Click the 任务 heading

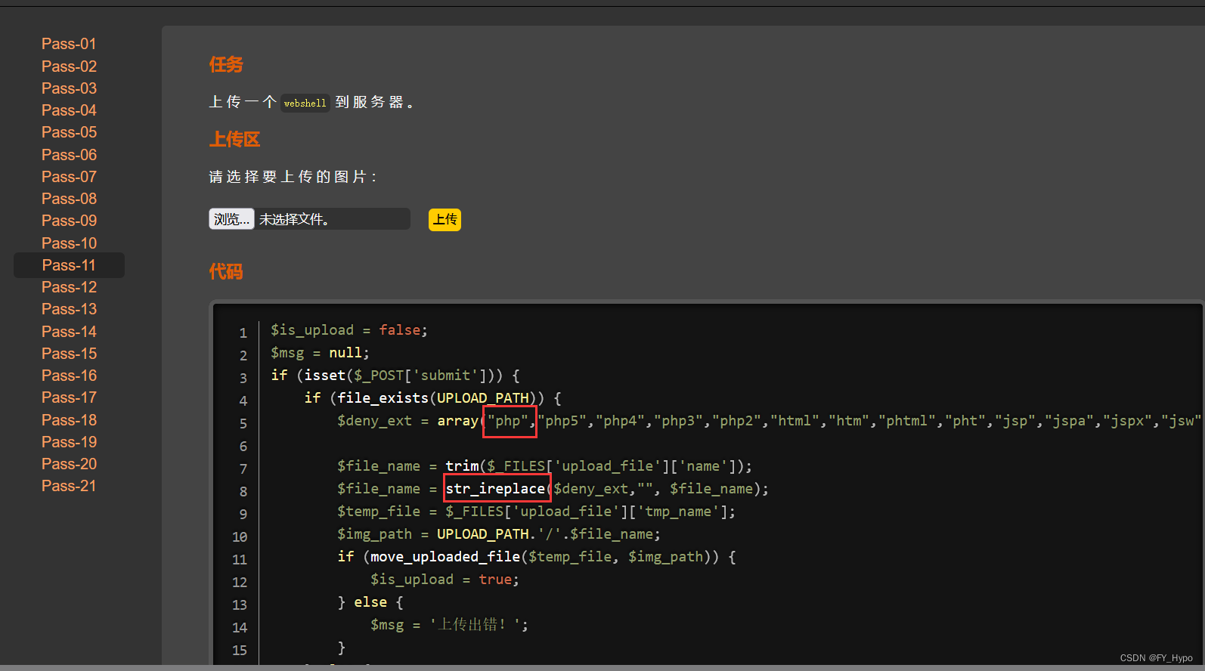[x=226, y=65]
